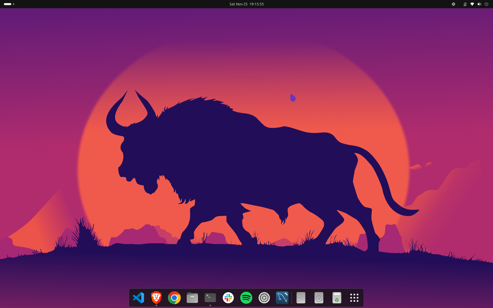
Task: Open the Brave browser
Action: pos(156,298)
